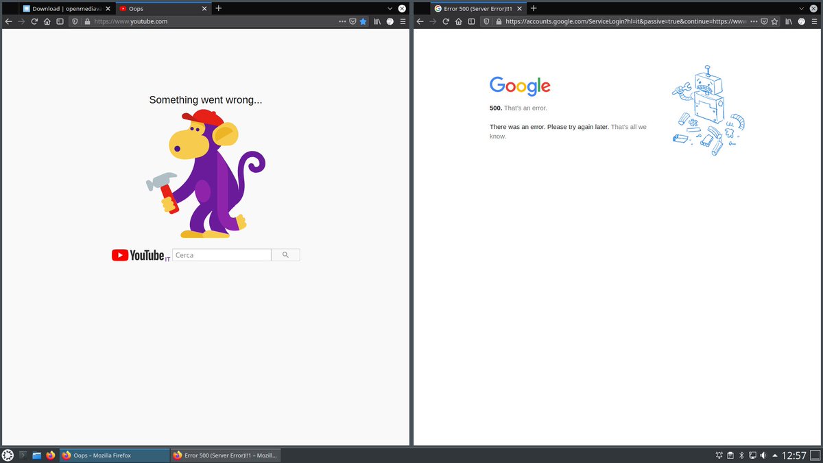Click the show desktop button

(x=815, y=455)
